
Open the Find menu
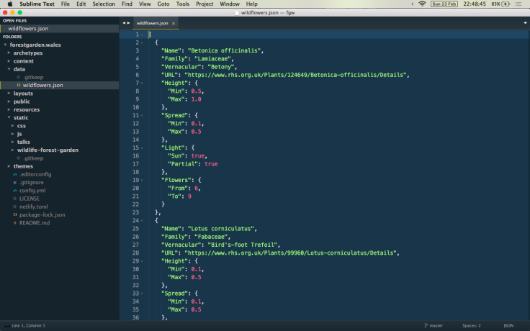point(127,4)
